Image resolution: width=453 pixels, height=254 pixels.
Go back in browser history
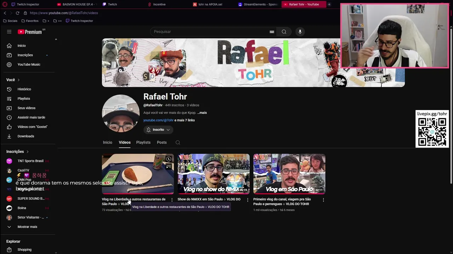tap(5, 13)
